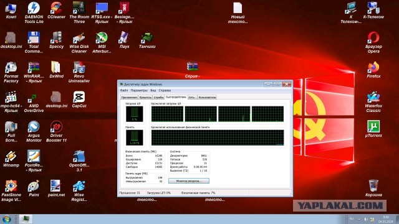Open the volume speaker tray icon
This screenshot has width=399, height=224.
point(366,219)
